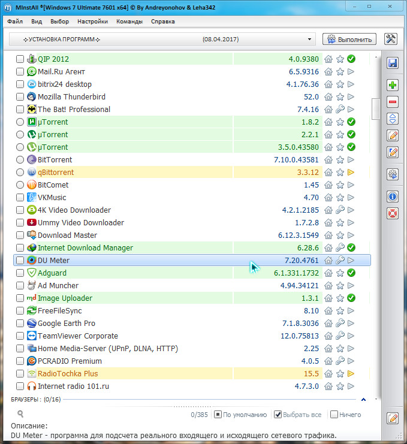Open the Файл menu
Viewport: 407px width, 444px height.
15,21
